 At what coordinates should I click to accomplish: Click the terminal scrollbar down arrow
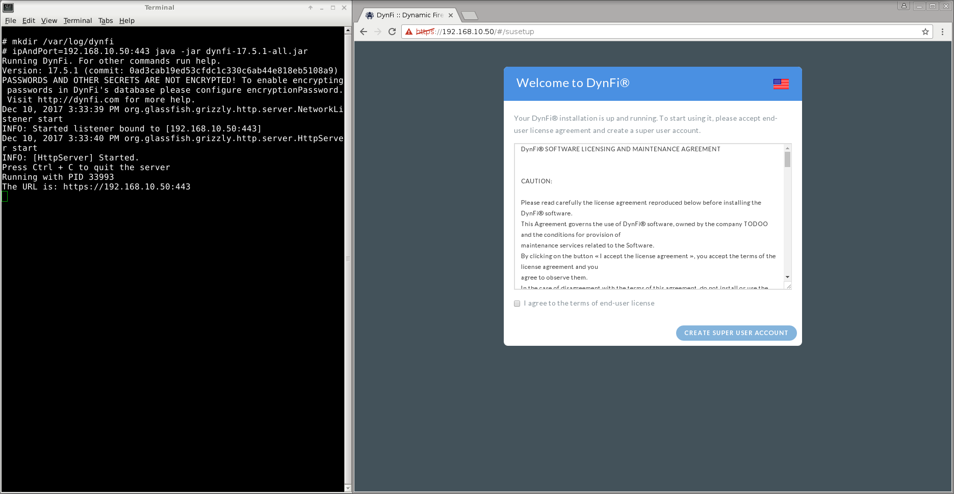point(348,488)
